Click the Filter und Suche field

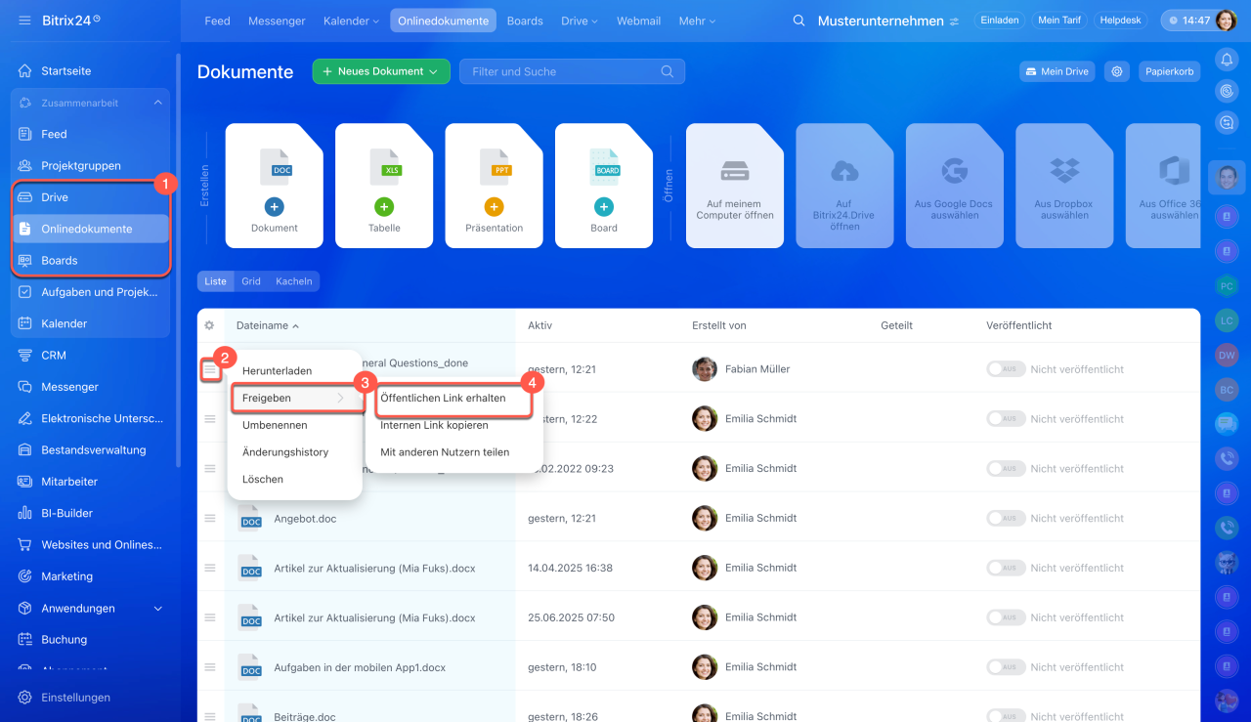562,71
